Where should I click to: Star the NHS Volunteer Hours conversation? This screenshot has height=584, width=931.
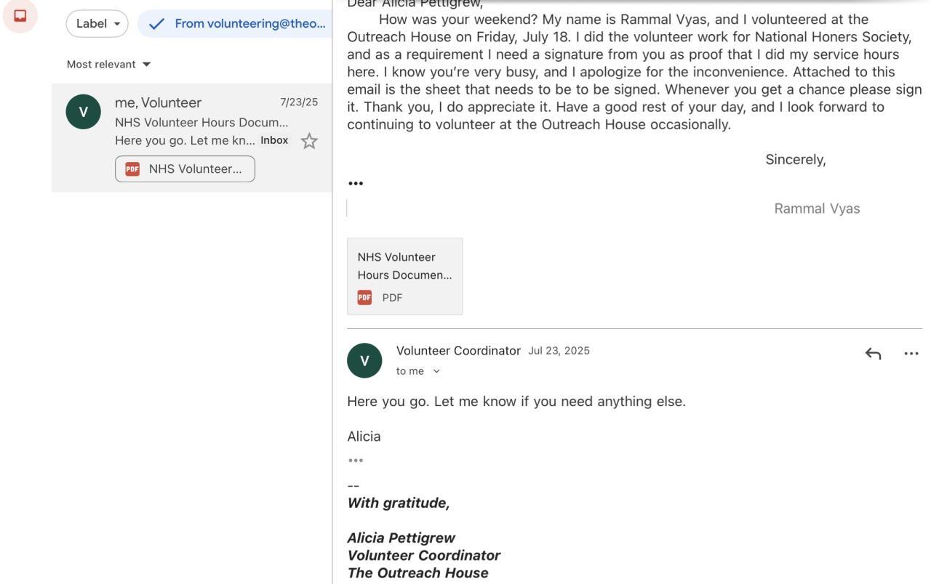pyautogui.click(x=309, y=141)
